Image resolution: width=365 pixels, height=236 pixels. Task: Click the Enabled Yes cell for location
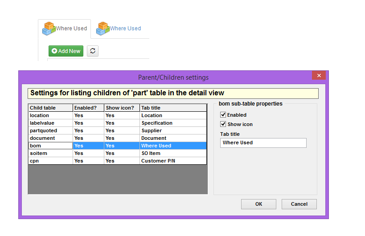click(88, 115)
